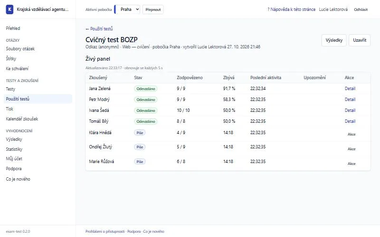
Task: Click the Stav column header
Action: [138, 78]
